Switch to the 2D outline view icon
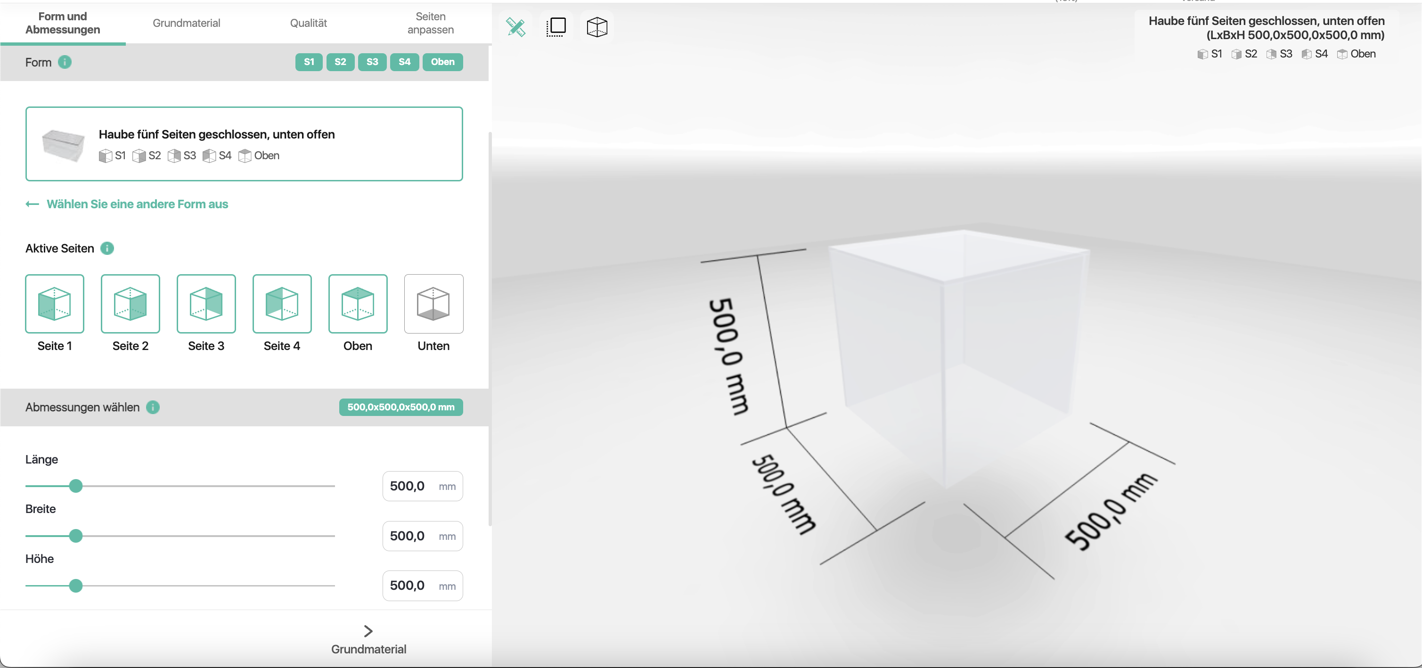1422x668 pixels. [x=556, y=26]
